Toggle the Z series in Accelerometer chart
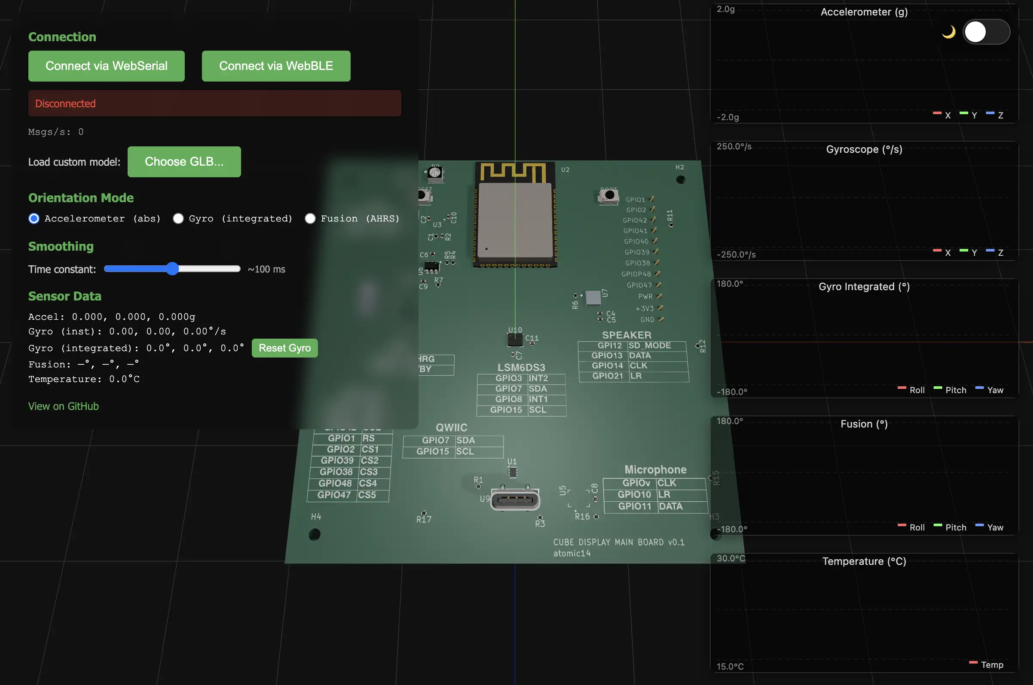This screenshot has height=685, width=1033. [x=995, y=115]
